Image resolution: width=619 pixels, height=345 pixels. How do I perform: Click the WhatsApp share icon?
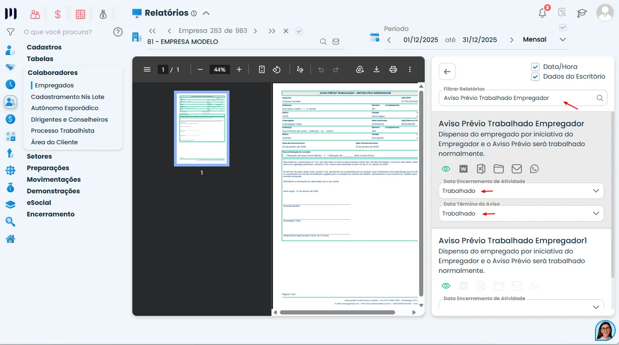(534, 169)
